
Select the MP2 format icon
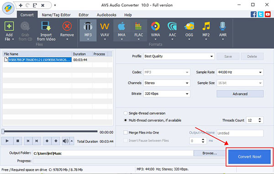(x=206, y=26)
